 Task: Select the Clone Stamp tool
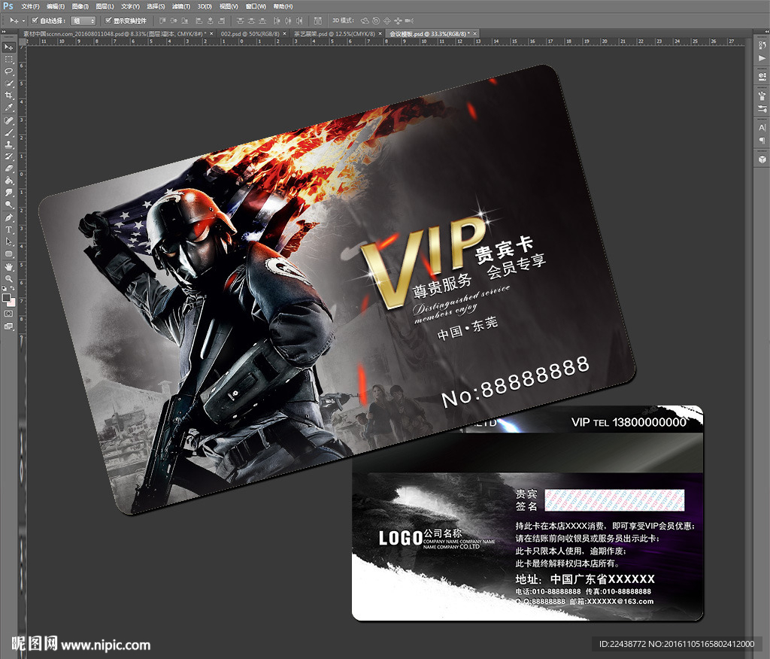point(9,144)
